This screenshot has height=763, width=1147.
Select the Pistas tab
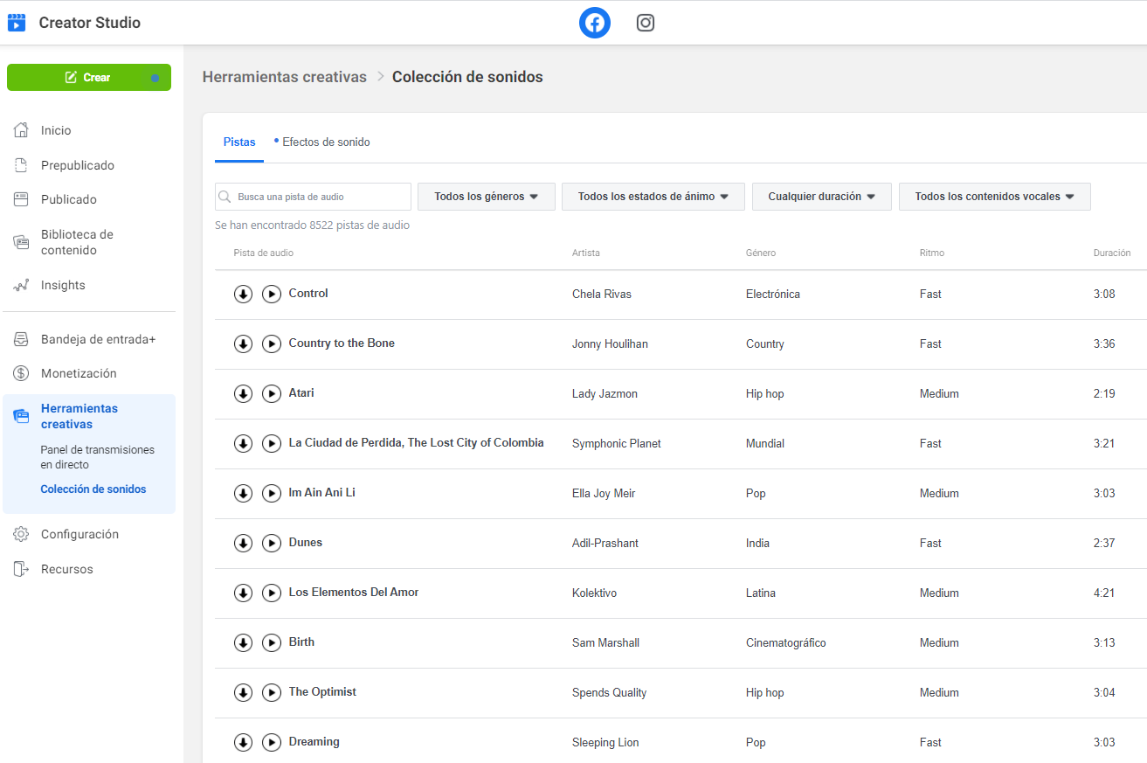239,142
